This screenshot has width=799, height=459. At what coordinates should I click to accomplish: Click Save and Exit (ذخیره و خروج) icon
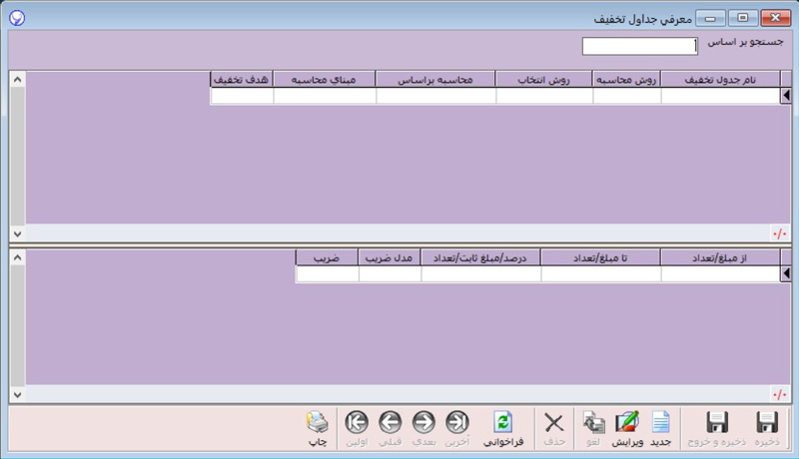tap(715, 423)
